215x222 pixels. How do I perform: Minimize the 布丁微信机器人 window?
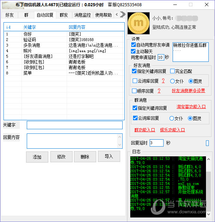click(175, 5)
